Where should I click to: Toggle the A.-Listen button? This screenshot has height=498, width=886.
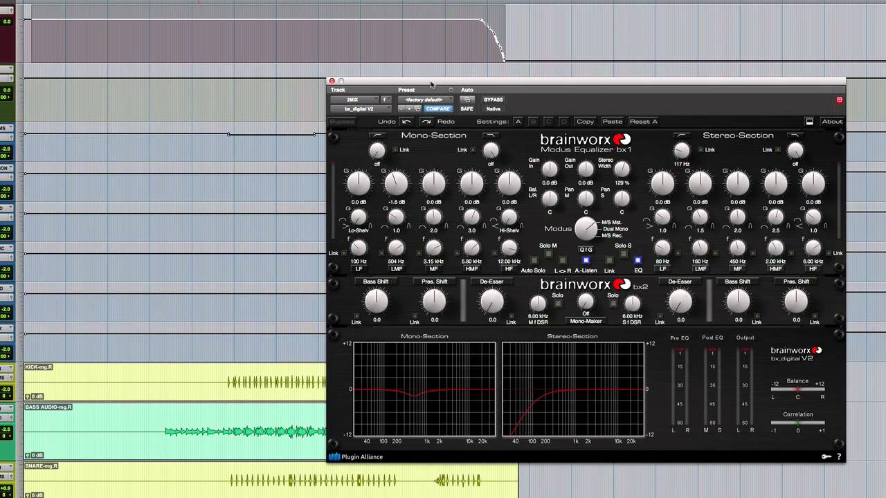(586, 261)
